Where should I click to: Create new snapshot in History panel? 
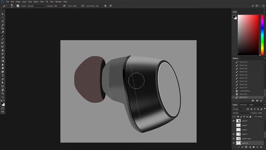coord(257,101)
